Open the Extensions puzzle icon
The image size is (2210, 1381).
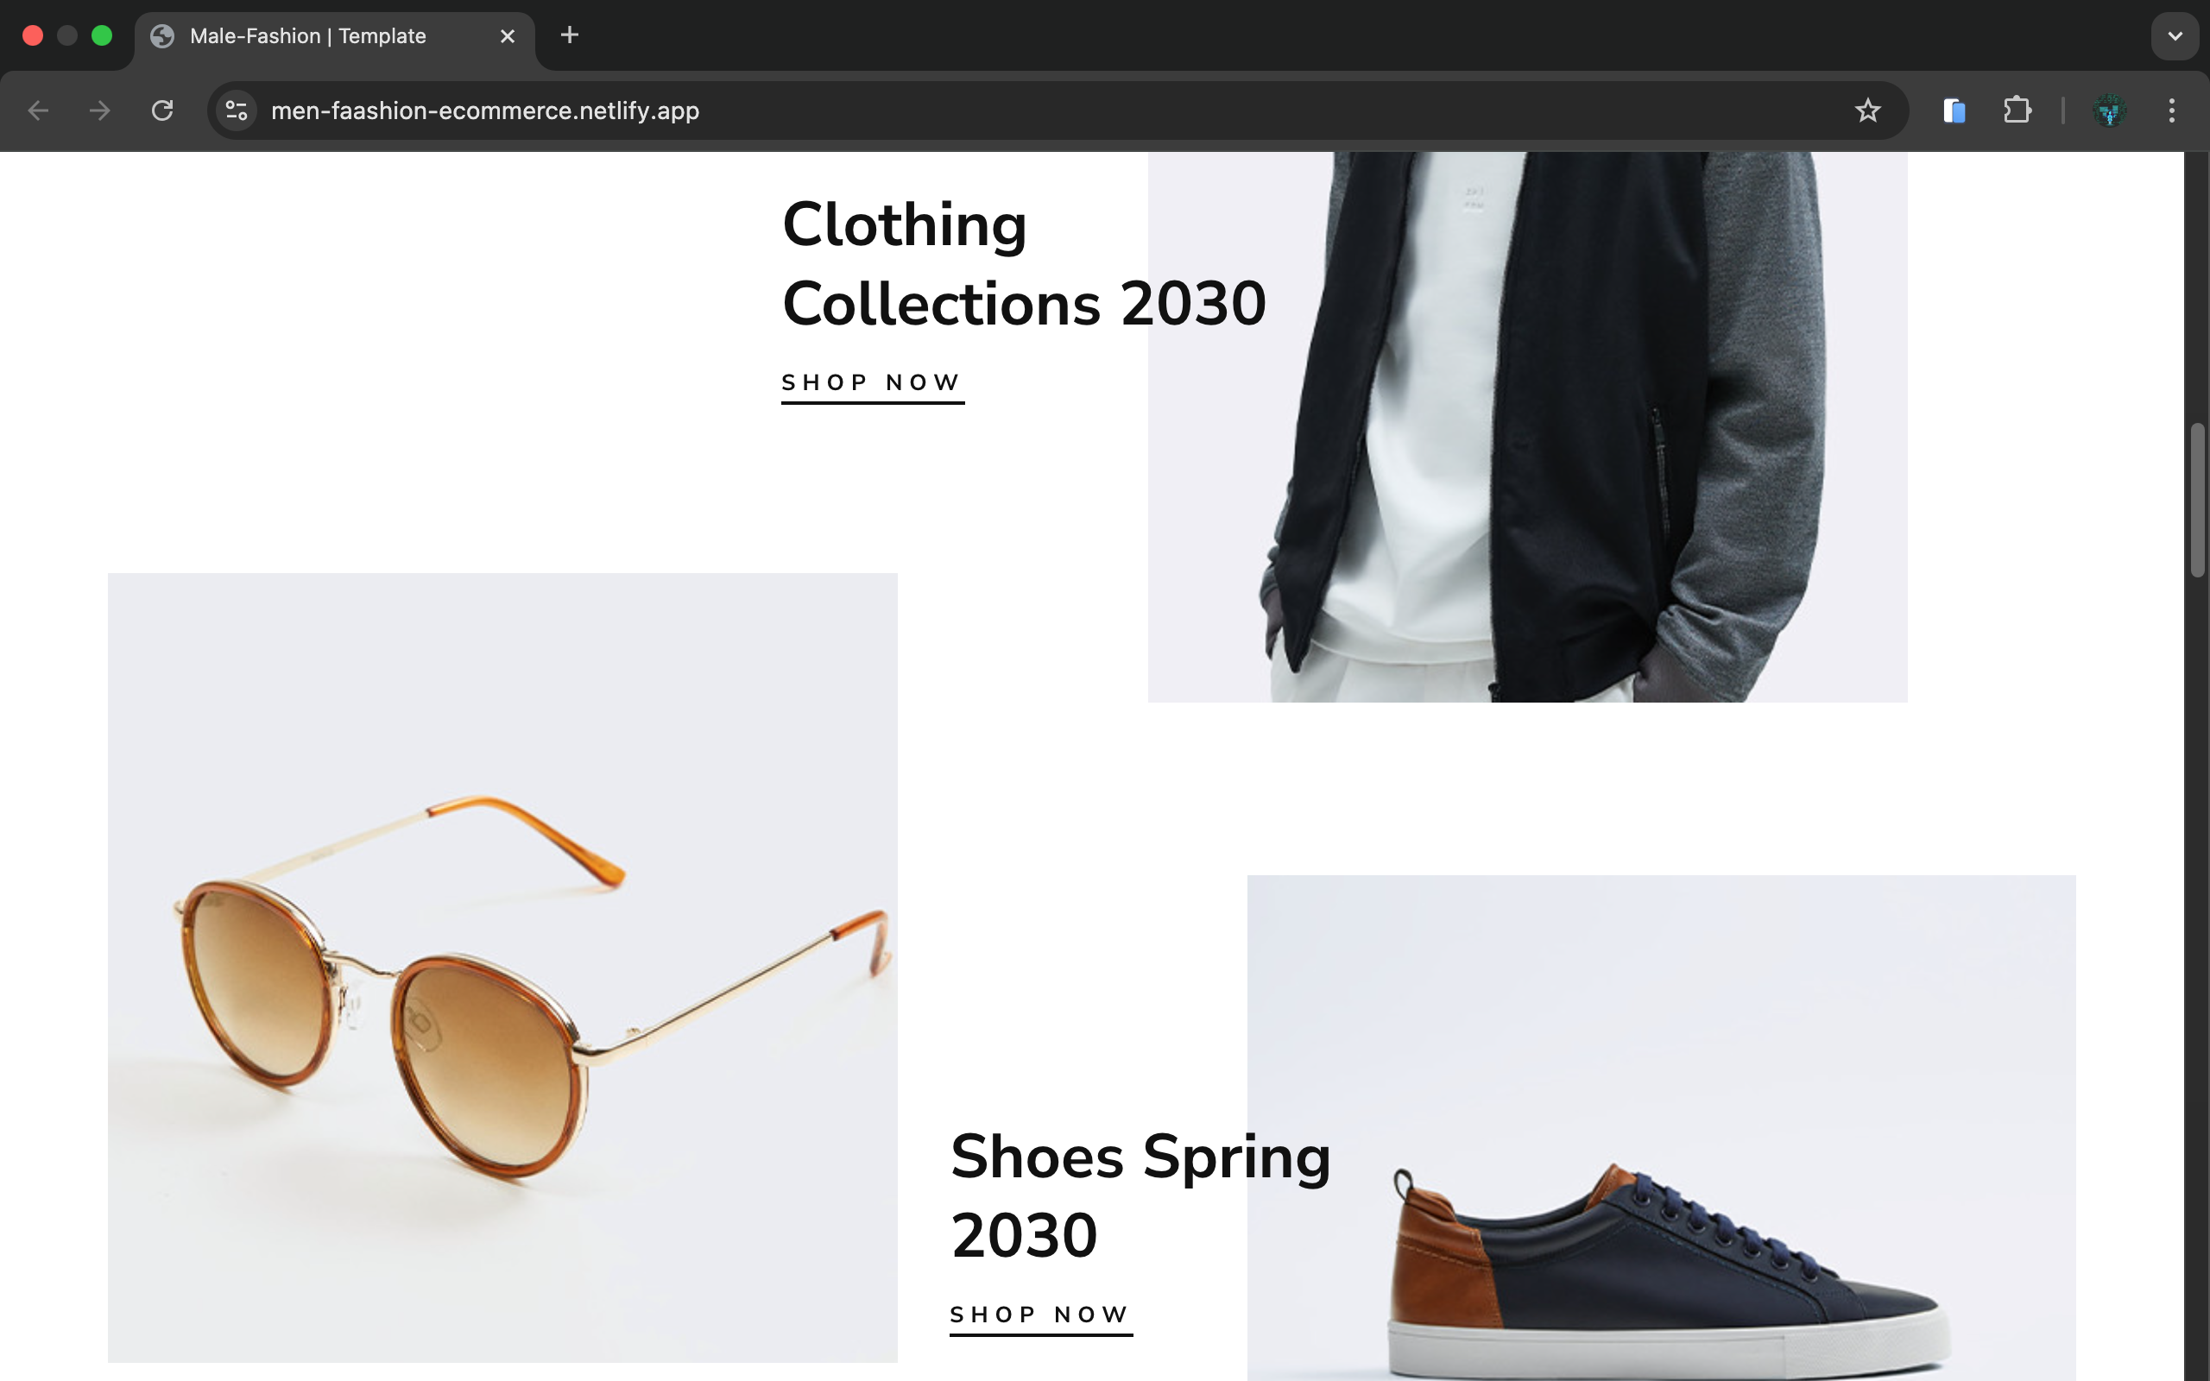pos(2017,110)
